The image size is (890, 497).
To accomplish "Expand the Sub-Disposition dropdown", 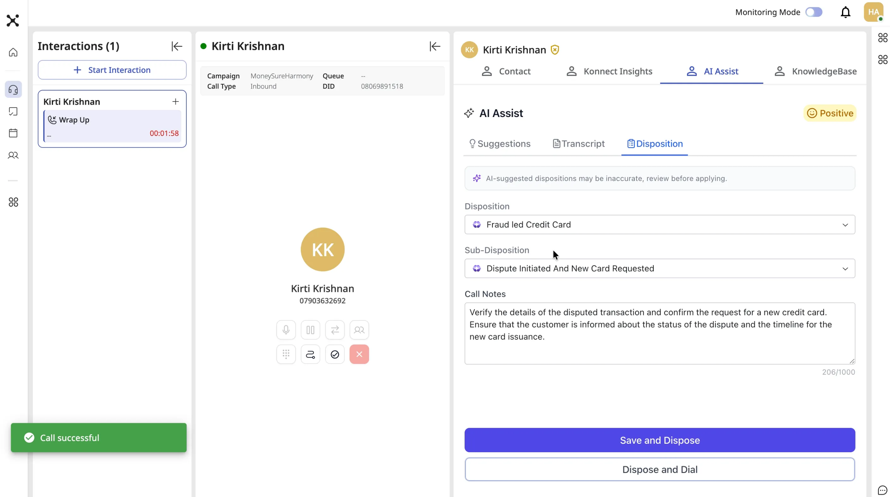I will pos(659,268).
